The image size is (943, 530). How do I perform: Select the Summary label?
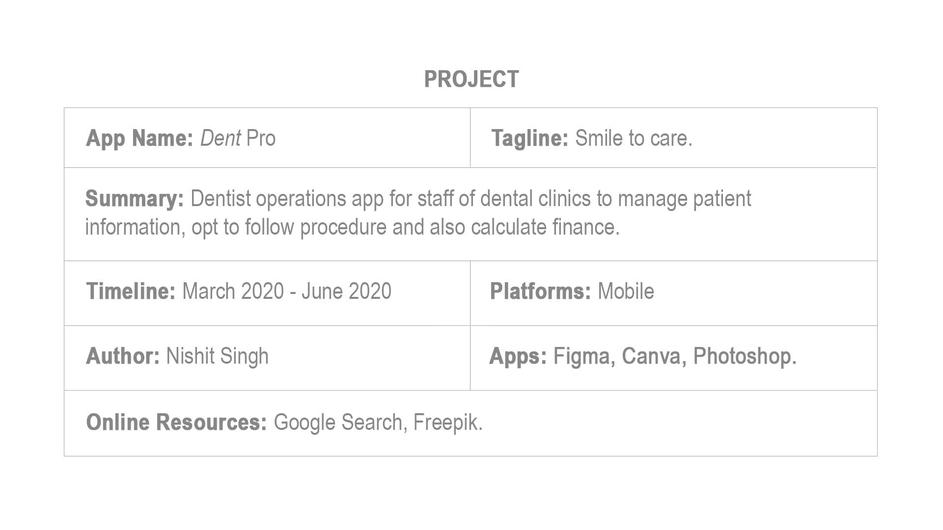[x=135, y=199]
